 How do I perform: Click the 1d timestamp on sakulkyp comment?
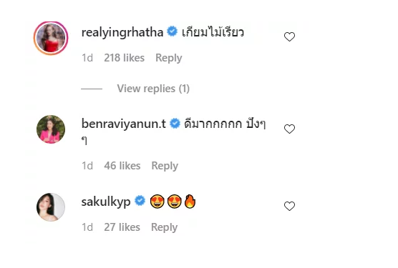(87, 227)
